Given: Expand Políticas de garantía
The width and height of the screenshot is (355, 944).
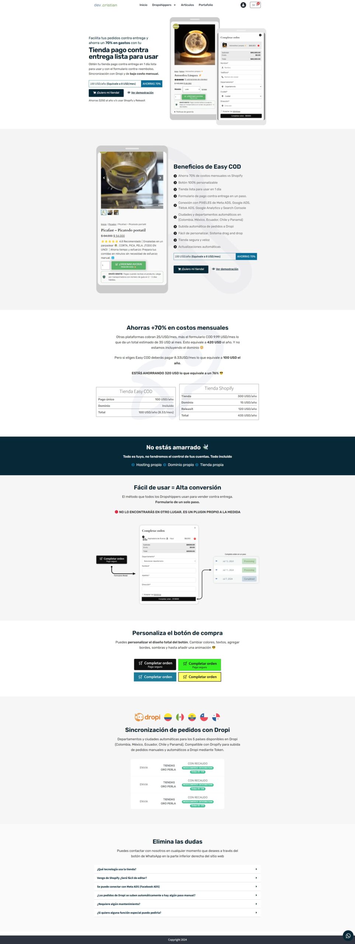Looking at the screenshot, I should point(184,112).
